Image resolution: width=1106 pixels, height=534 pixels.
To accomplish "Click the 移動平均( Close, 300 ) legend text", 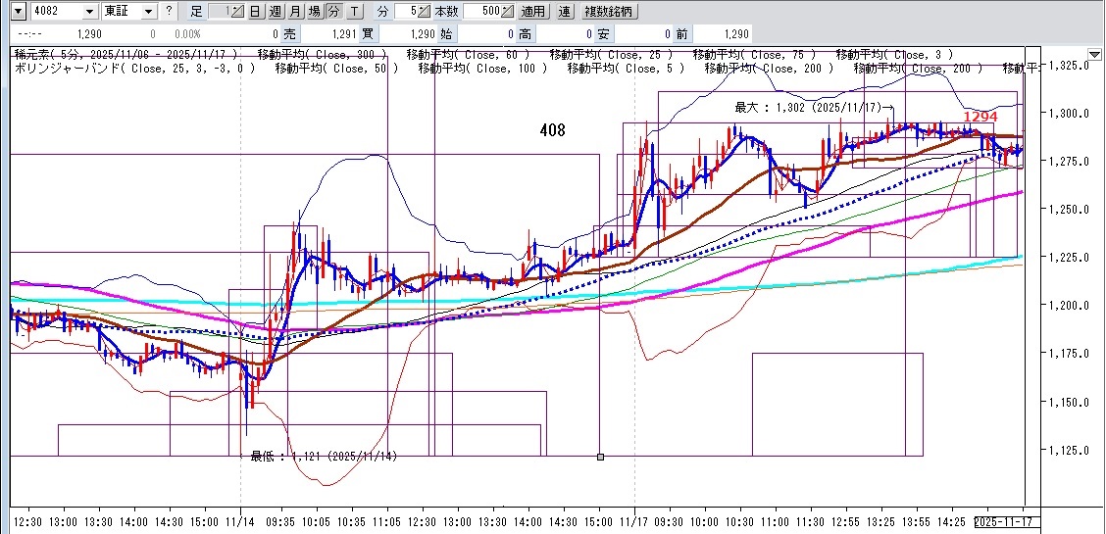I will click(322, 54).
